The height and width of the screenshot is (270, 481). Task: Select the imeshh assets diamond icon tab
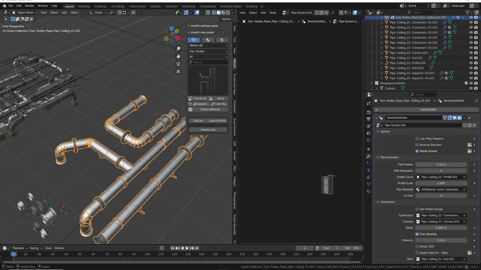(194, 40)
